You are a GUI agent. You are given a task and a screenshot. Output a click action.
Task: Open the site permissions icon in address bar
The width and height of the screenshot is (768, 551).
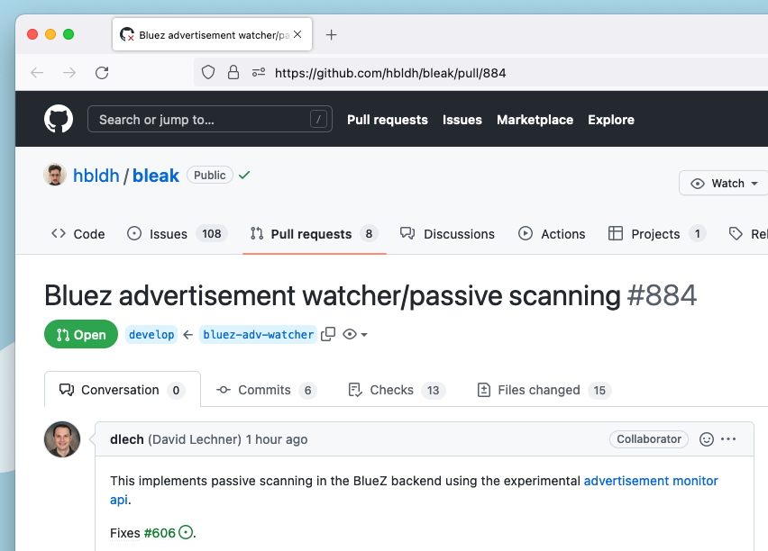(259, 72)
